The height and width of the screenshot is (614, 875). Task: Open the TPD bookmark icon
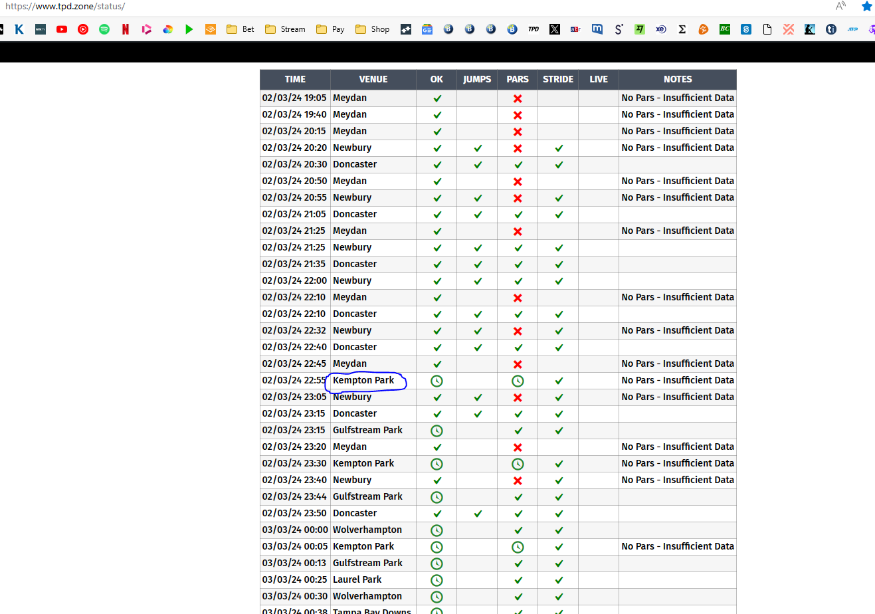point(534,29)
